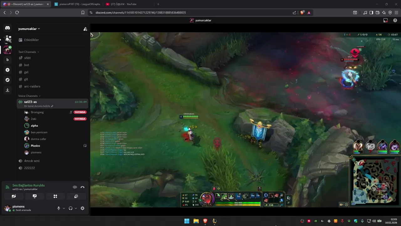Click the Brave VPN shield icon

pos(390,13)
